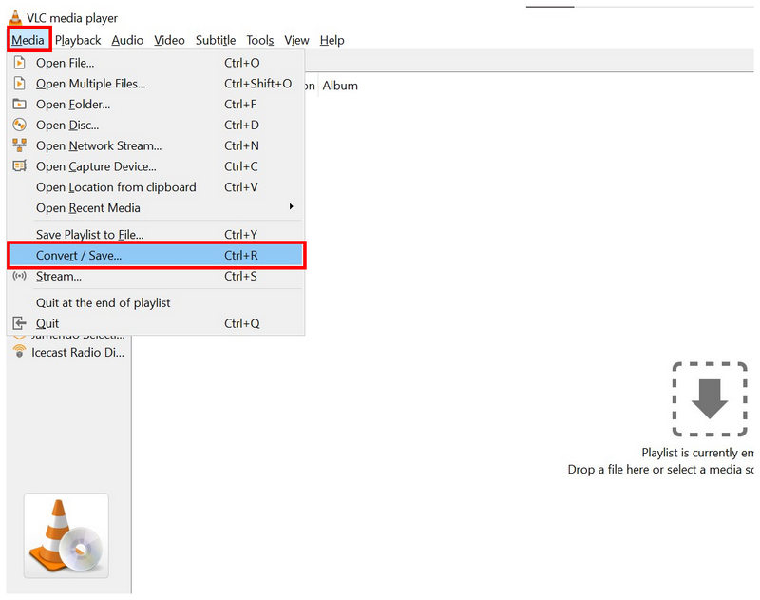Click the VLC cone logo artwork
This screenshot has width=760, height=600.
coord(66,537)
